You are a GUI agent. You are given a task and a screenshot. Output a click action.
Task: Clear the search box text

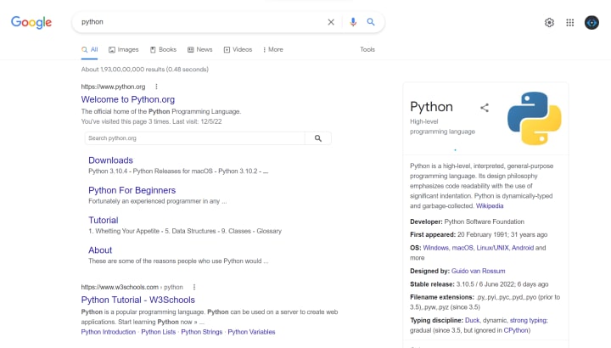click(331, 22)
